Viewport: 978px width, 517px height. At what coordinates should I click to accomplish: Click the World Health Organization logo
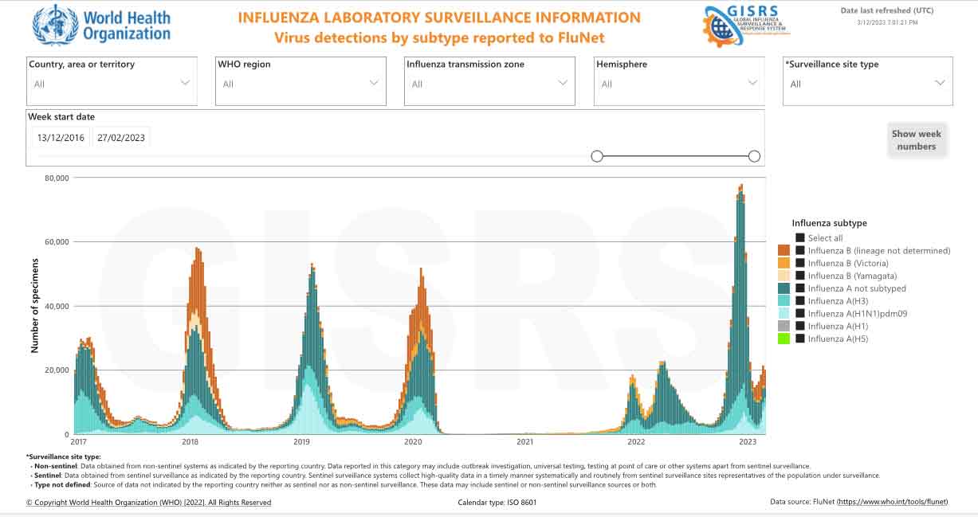101,25
